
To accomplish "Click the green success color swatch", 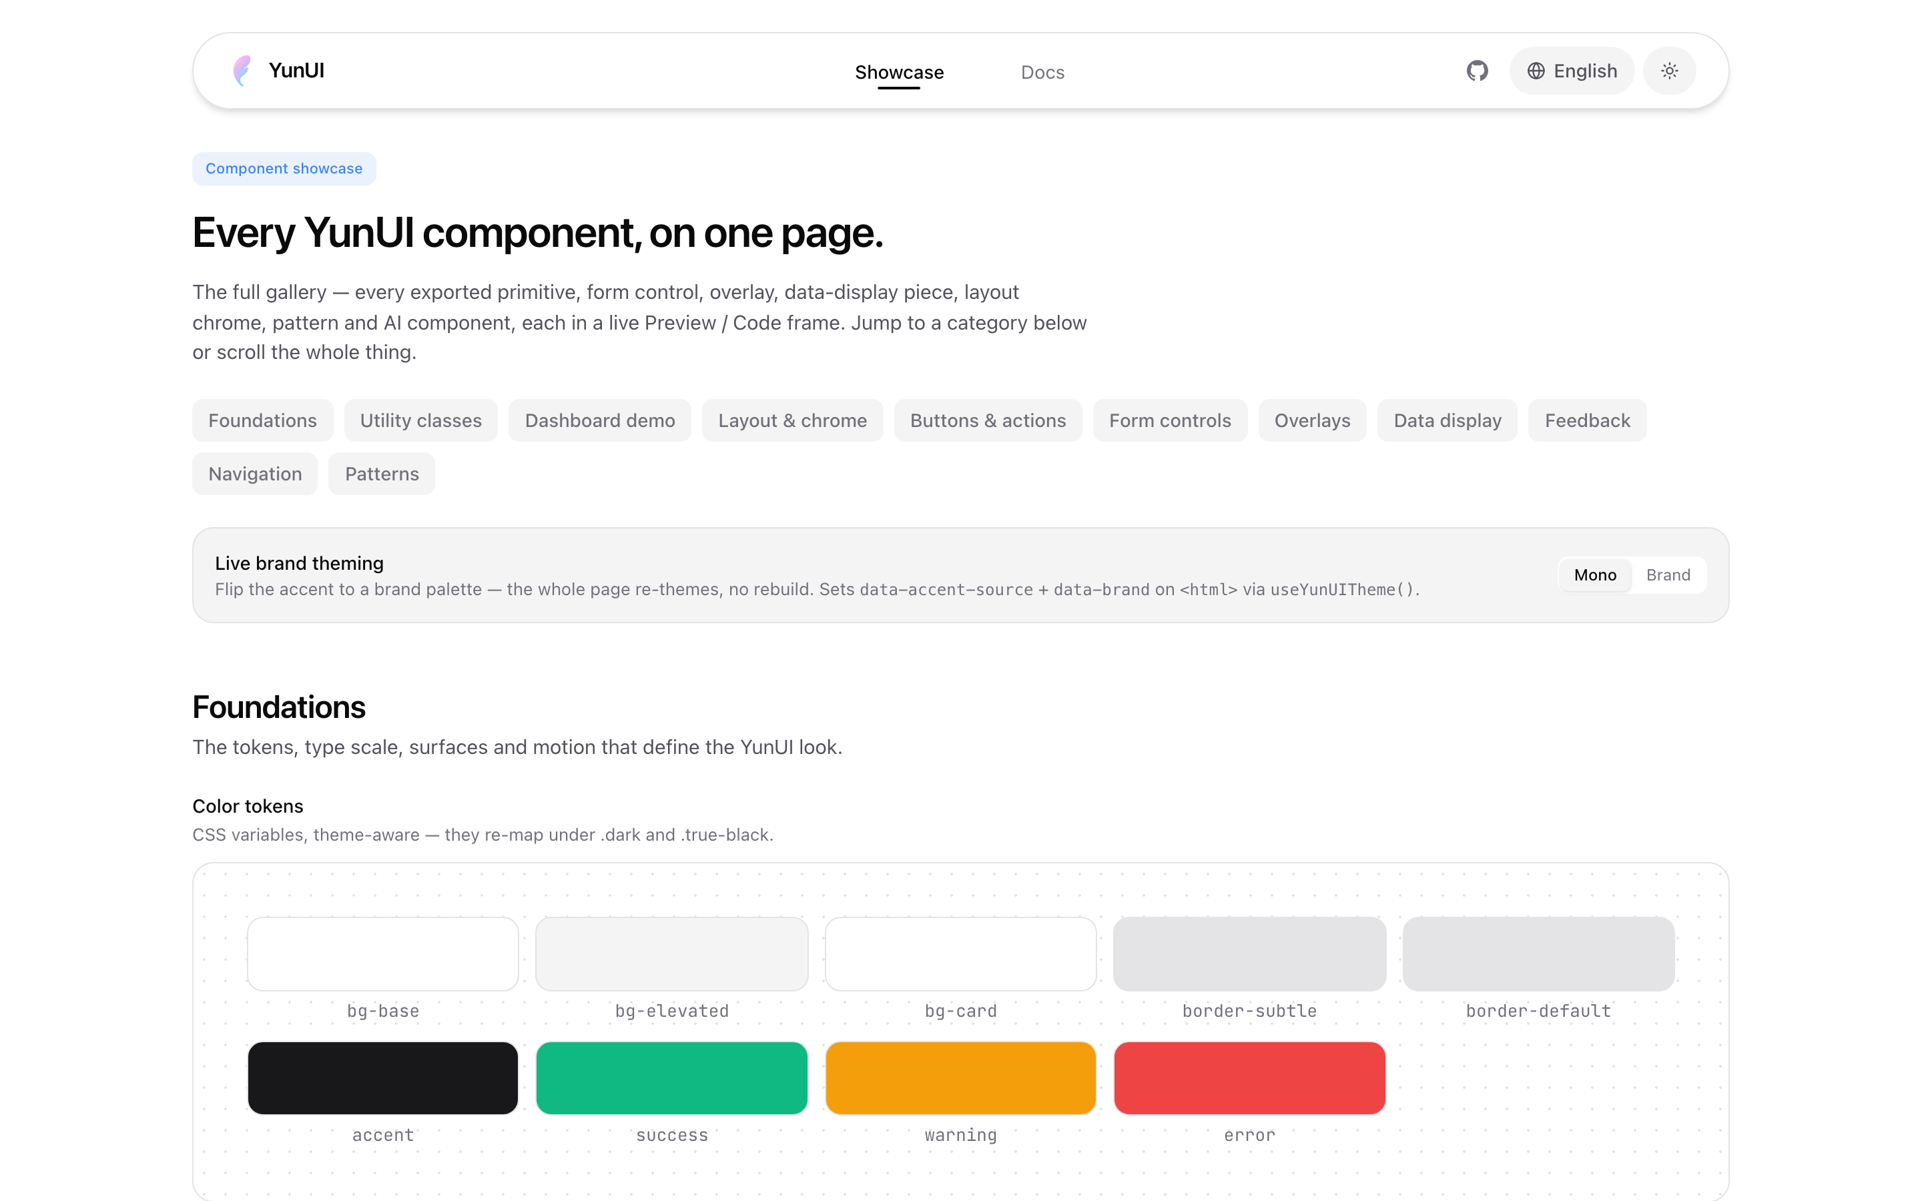I will tap(672, 1078).
